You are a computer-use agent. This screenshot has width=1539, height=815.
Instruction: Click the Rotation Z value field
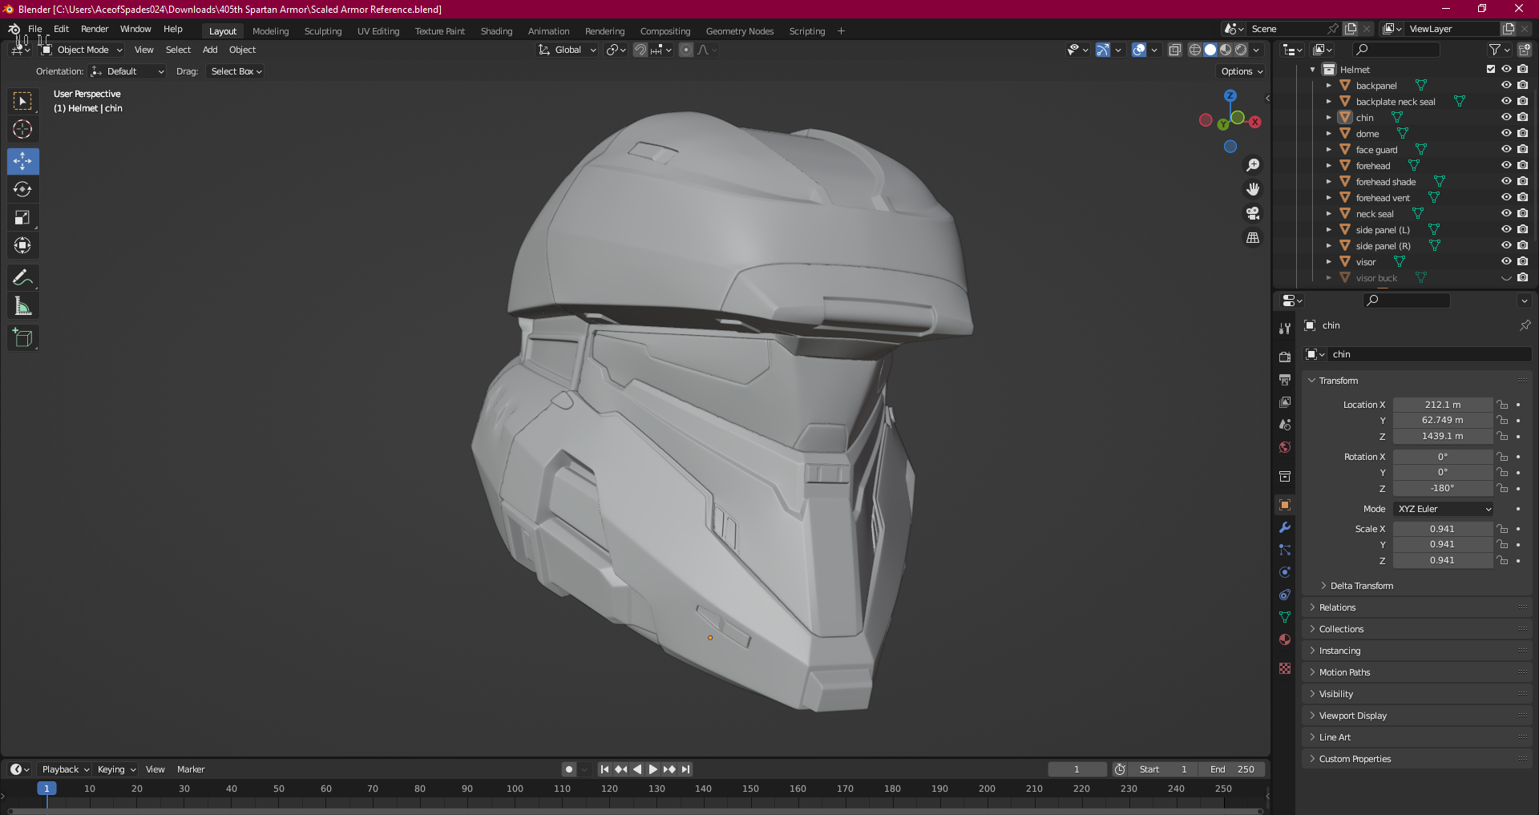1442,488
